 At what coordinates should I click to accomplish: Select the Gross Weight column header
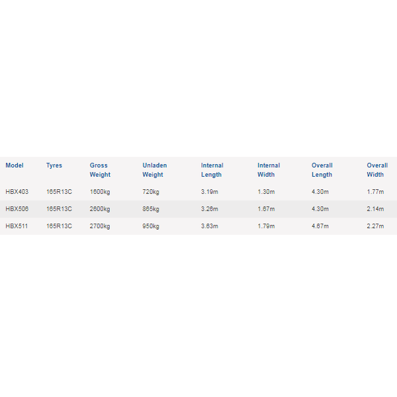100,170
